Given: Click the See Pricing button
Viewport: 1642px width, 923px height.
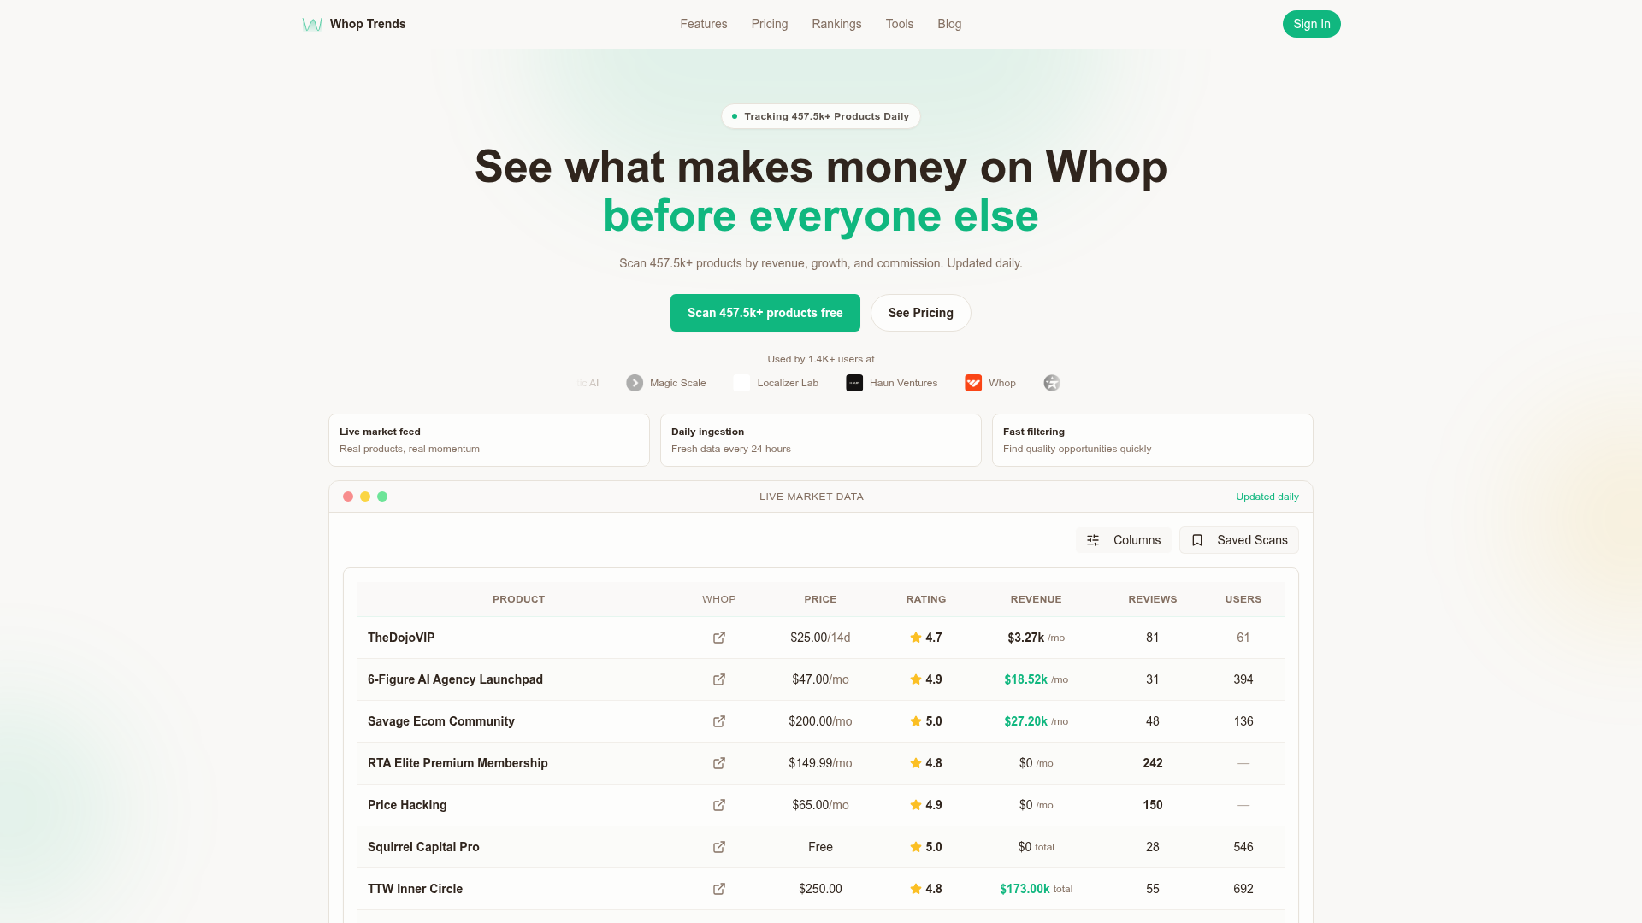Looking at the screenshot, I should pos(921,313).
